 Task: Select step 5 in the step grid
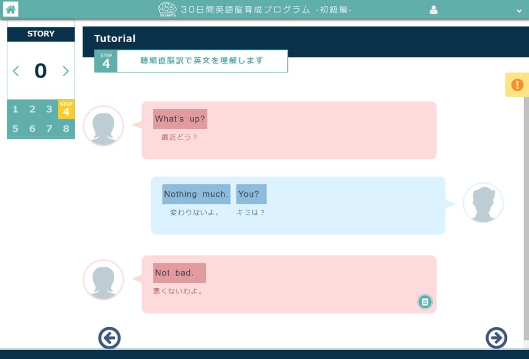coord(15,128)
